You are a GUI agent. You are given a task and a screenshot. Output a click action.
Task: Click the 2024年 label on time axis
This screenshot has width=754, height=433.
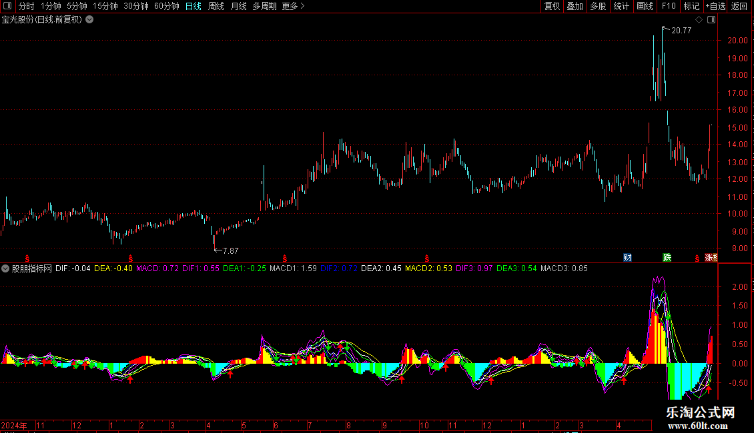pyautogui.click(x=14, y=425)
